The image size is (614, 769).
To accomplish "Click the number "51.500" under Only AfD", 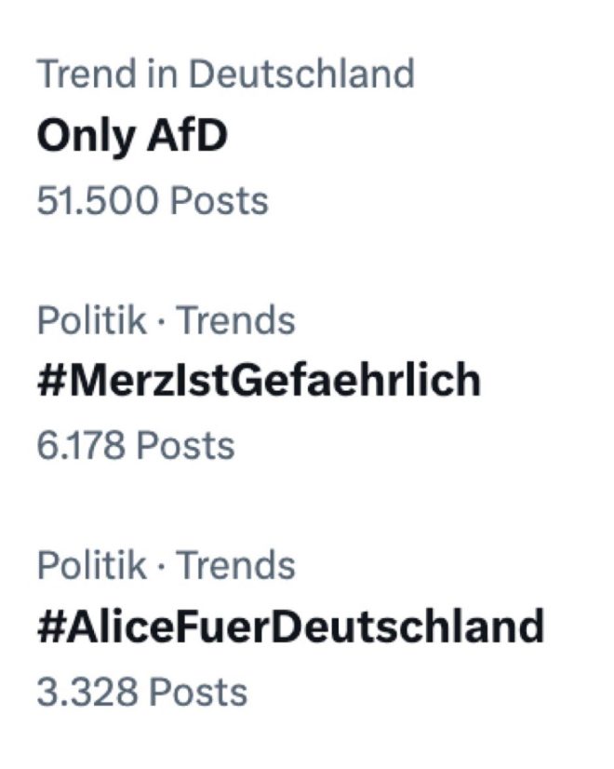I will [98, 200].
